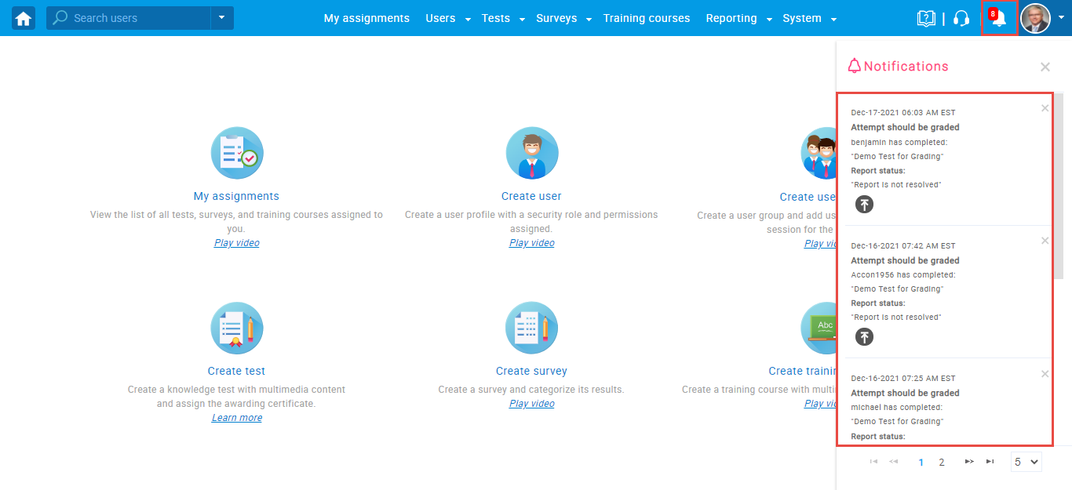Screen dimensions: 1072x490
Task: Open the headset support icon
Action: (961, 18)
